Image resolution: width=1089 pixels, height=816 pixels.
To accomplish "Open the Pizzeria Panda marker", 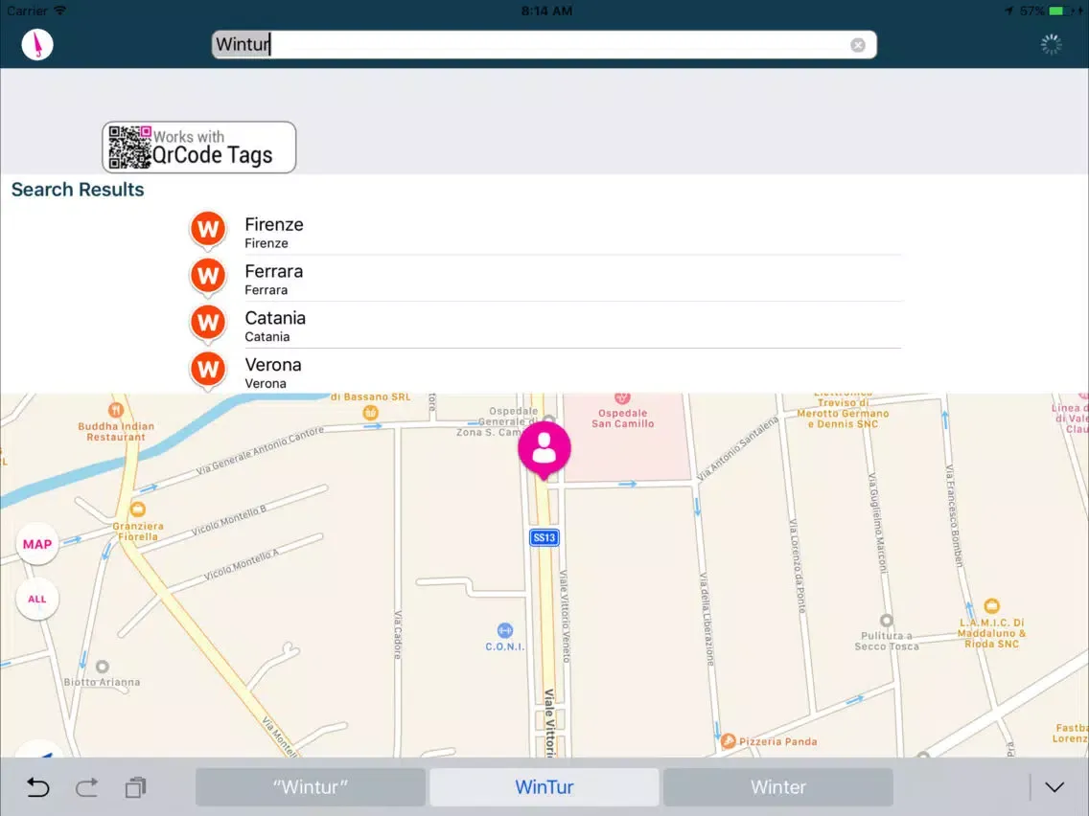I will click(728, 741).
